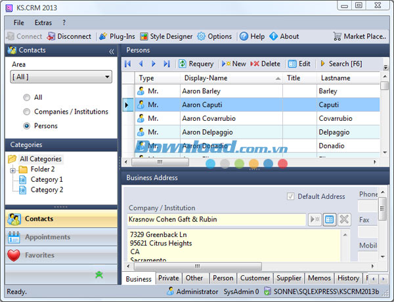Click the Disconnect toolbar icon
Viewport: 394px width, 302px height.
(x=51, y=36)
